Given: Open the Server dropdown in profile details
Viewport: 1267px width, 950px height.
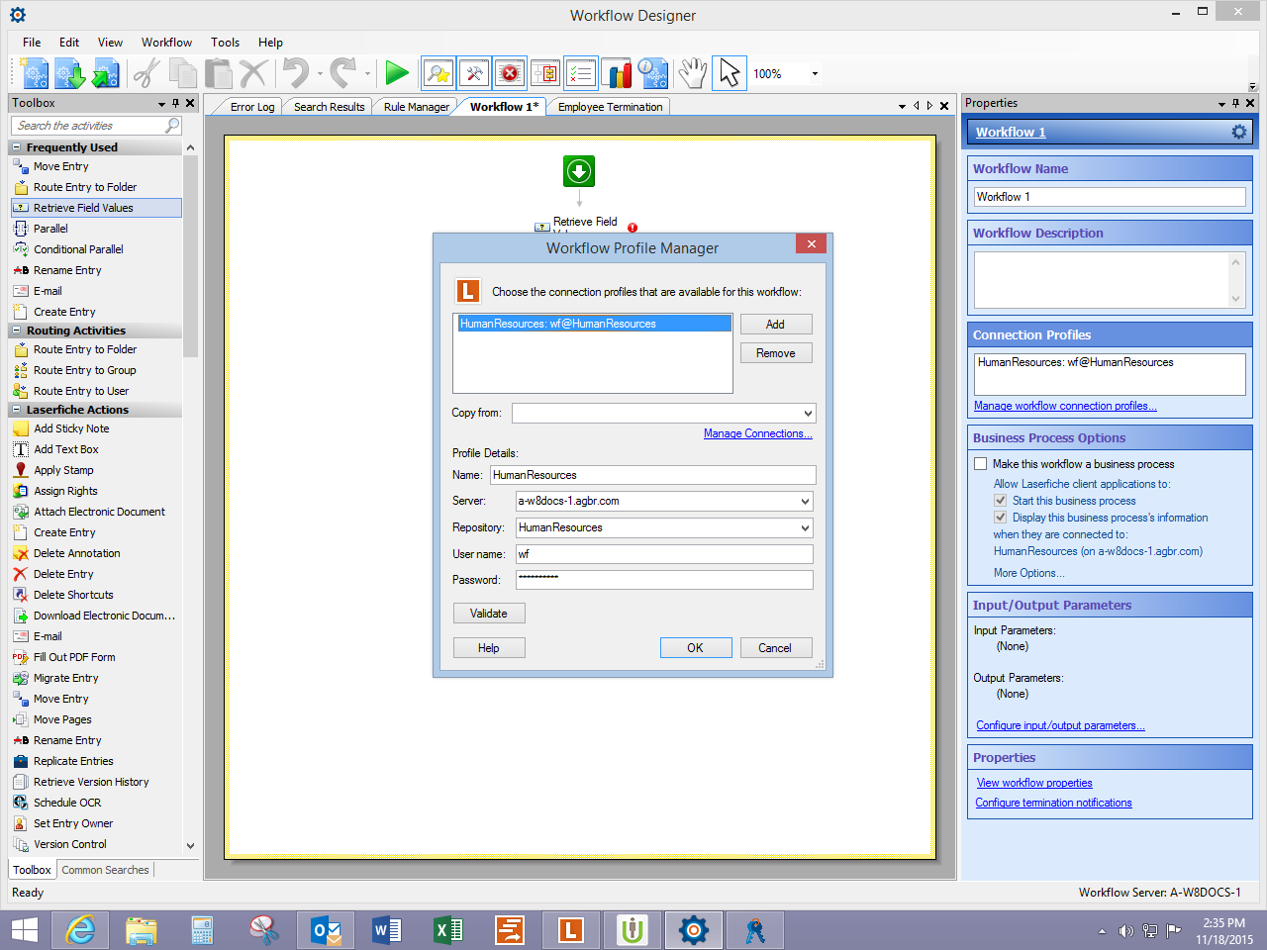Looking at the screenshot, I should pyautogui.click(x=805, y=502).
